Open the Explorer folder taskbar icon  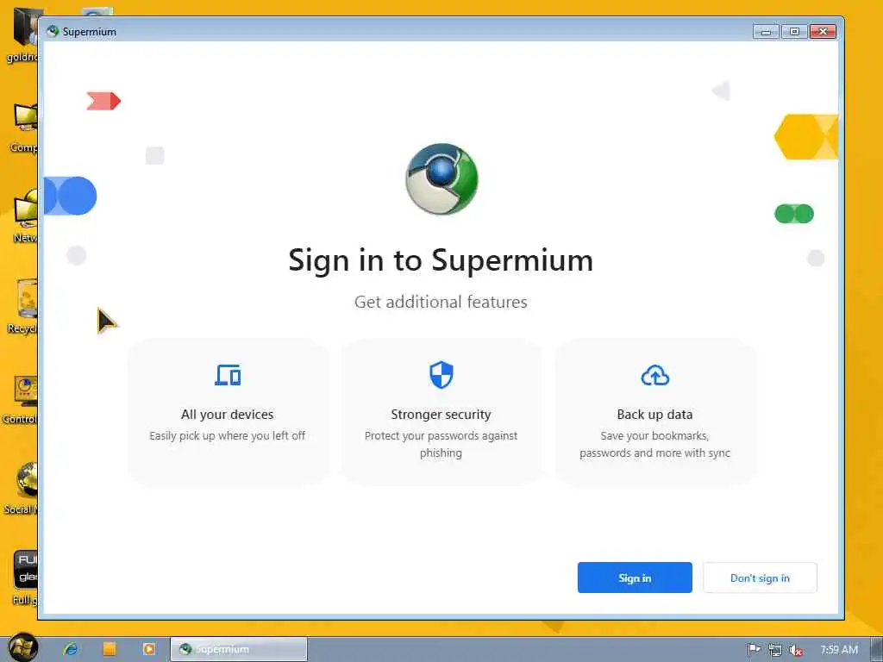110,649
